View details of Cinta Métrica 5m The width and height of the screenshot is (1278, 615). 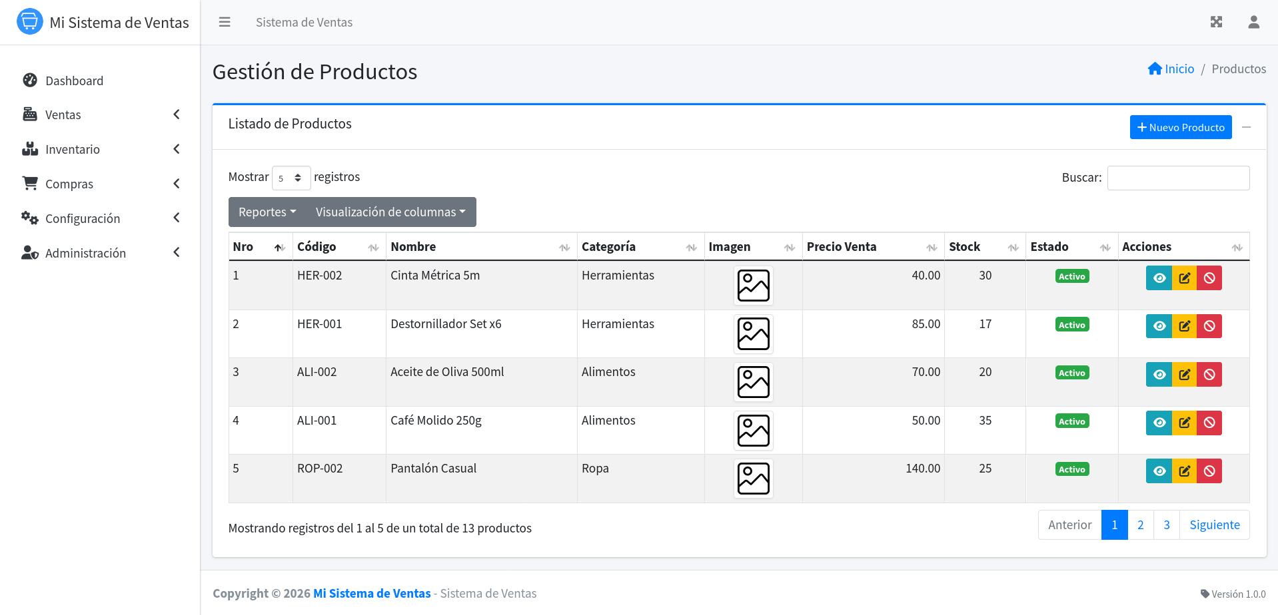[x=1159, y=278]
